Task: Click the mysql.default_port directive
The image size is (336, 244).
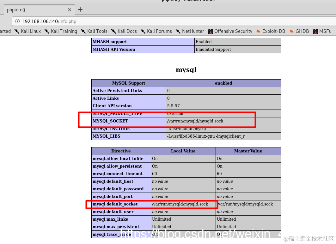Action: point(113,196)
